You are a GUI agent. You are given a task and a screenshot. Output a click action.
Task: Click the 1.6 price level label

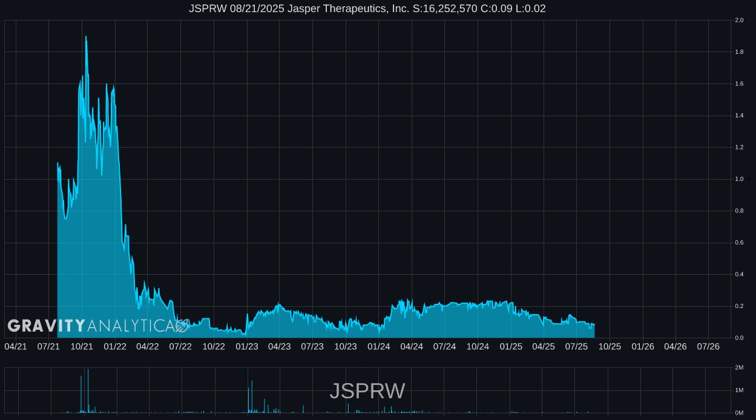click(x=739, y=84)
